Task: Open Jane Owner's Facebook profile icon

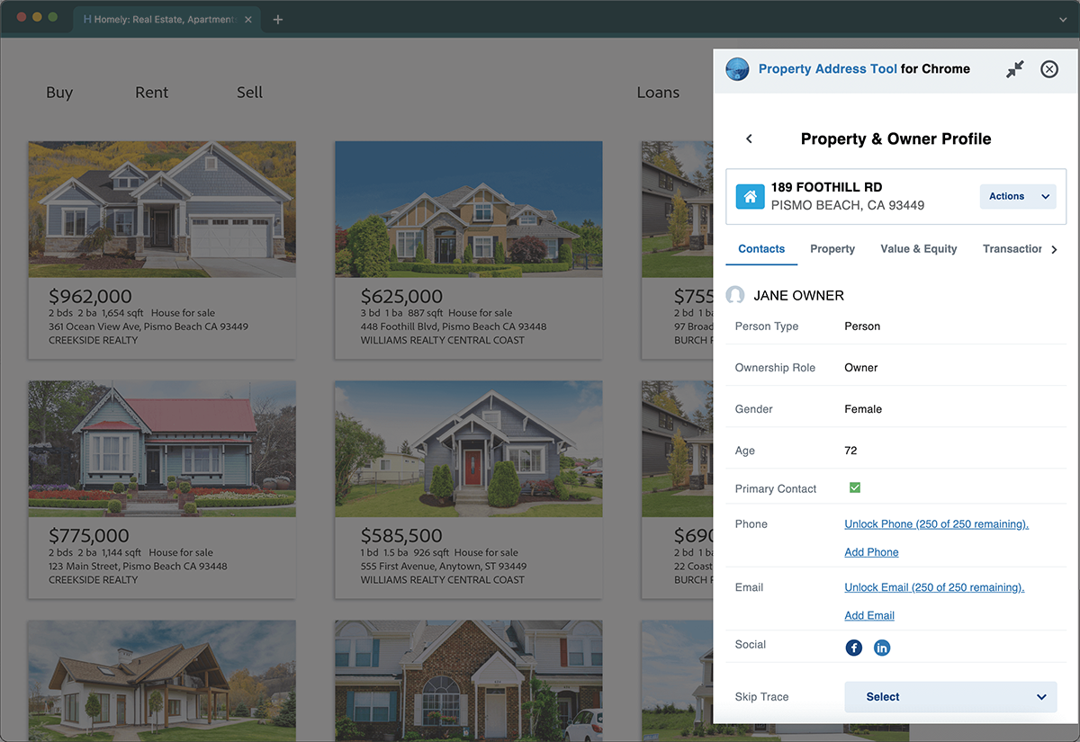Action: point(853,648)
